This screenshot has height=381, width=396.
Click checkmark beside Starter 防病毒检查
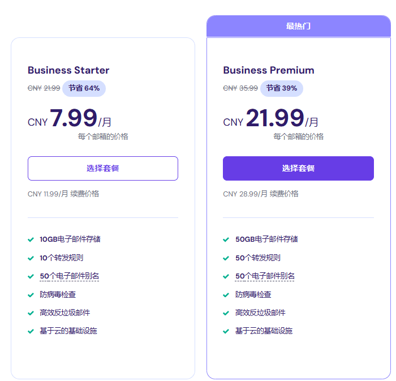tap(31, 294)
